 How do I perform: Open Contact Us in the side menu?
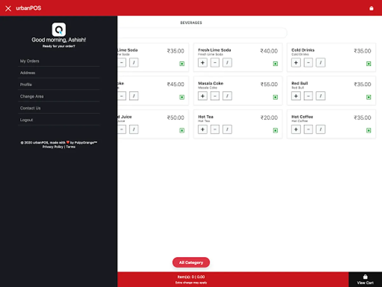(x=59, y=108)
